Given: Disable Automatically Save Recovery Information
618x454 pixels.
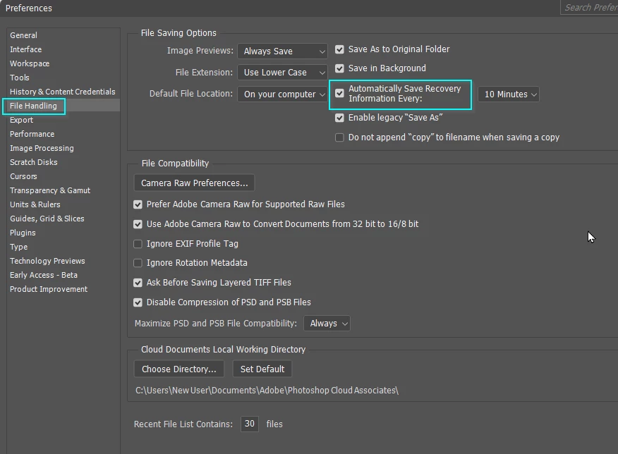Looking at the screenshot, I should coord(339,94).
